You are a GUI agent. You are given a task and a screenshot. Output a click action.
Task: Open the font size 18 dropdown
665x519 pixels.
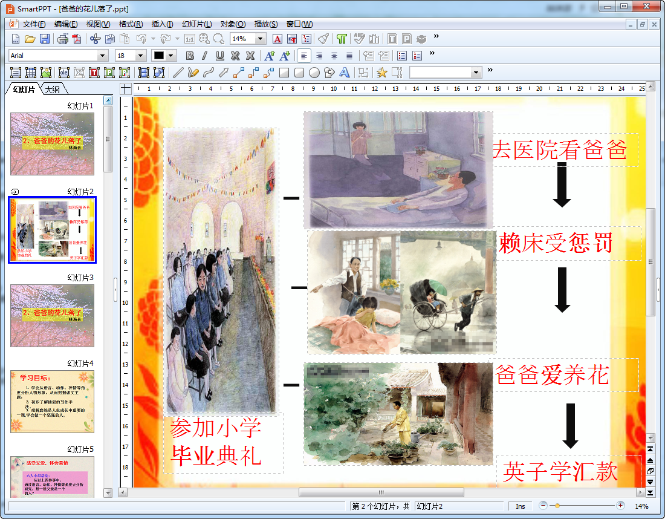point(141,56)
